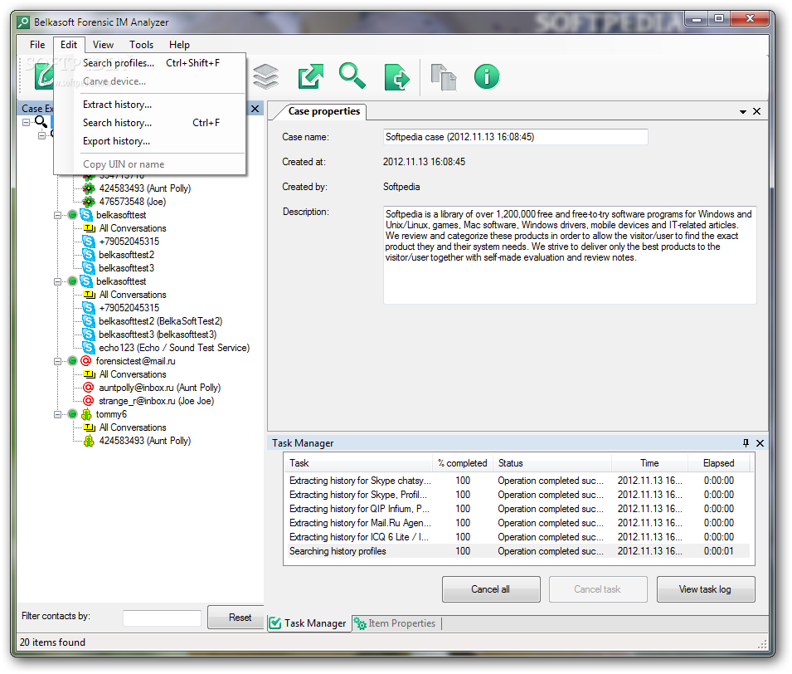
Task: Collapse the case root tree node
Action: (x=27, y=122)
